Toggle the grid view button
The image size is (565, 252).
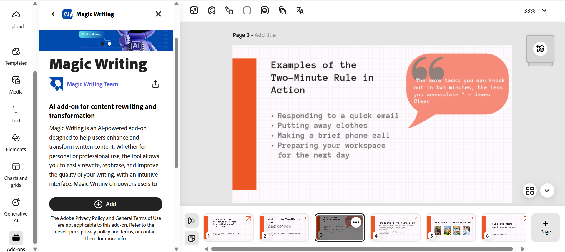click(x=530, y=191)
